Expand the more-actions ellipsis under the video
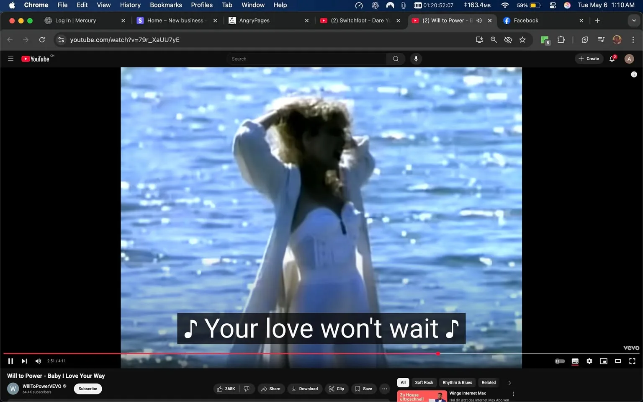Image resolution: width=643 pixels, height=402 pixels. tap(384, 389)
